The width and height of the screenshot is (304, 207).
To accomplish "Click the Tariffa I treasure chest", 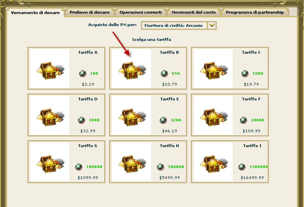I will [214, 164].
